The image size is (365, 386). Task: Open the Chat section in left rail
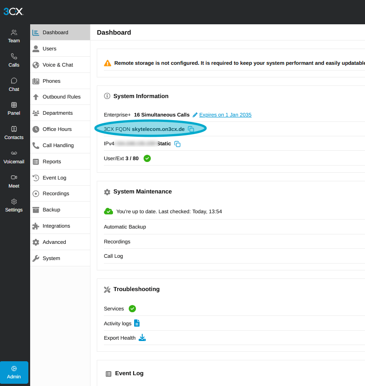14,85
